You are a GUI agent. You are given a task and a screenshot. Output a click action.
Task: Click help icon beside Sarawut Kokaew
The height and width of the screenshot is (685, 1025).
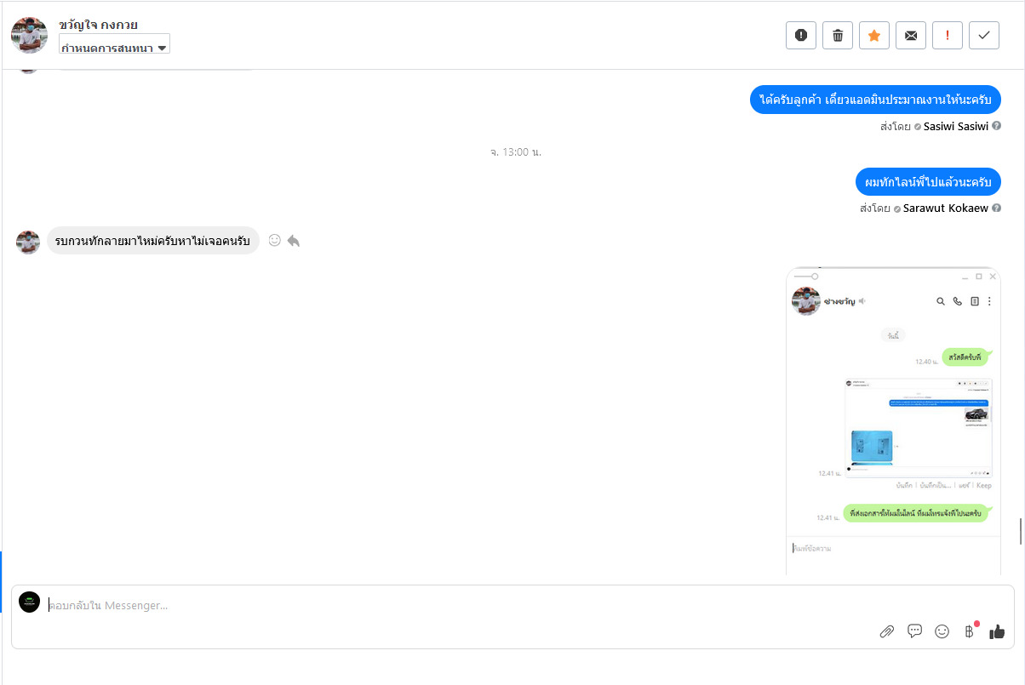996,208
